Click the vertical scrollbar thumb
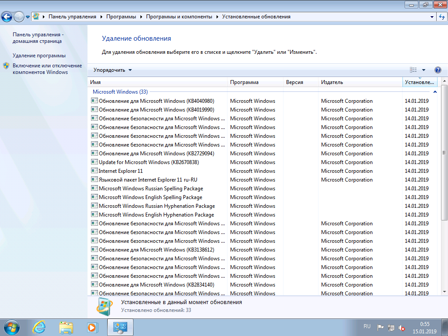Screen dimensions: 448x336 point(444,153)
